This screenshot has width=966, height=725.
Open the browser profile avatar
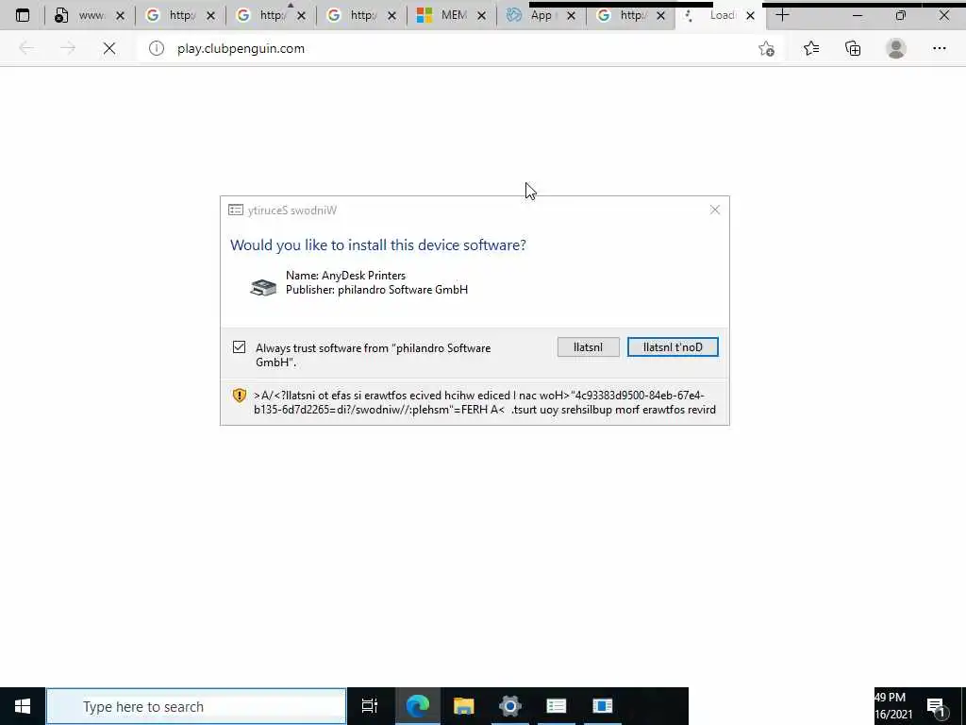896,48
